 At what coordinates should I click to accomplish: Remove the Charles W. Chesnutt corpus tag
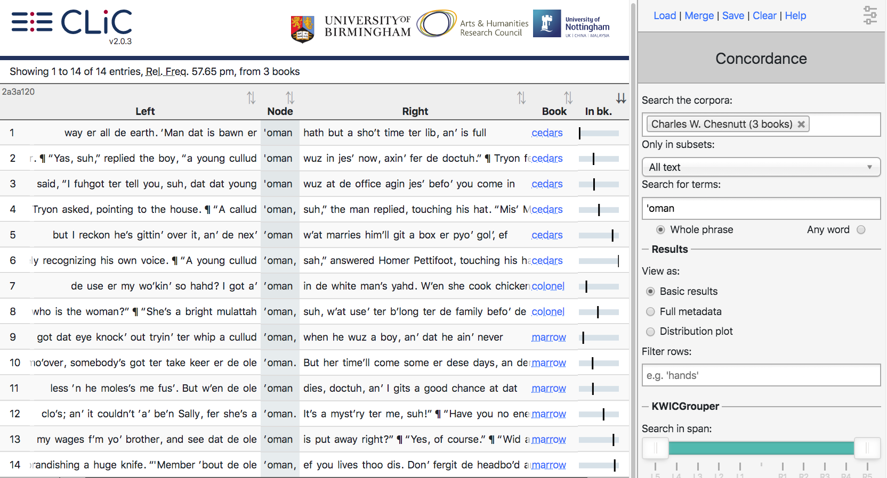pos(801,124)
